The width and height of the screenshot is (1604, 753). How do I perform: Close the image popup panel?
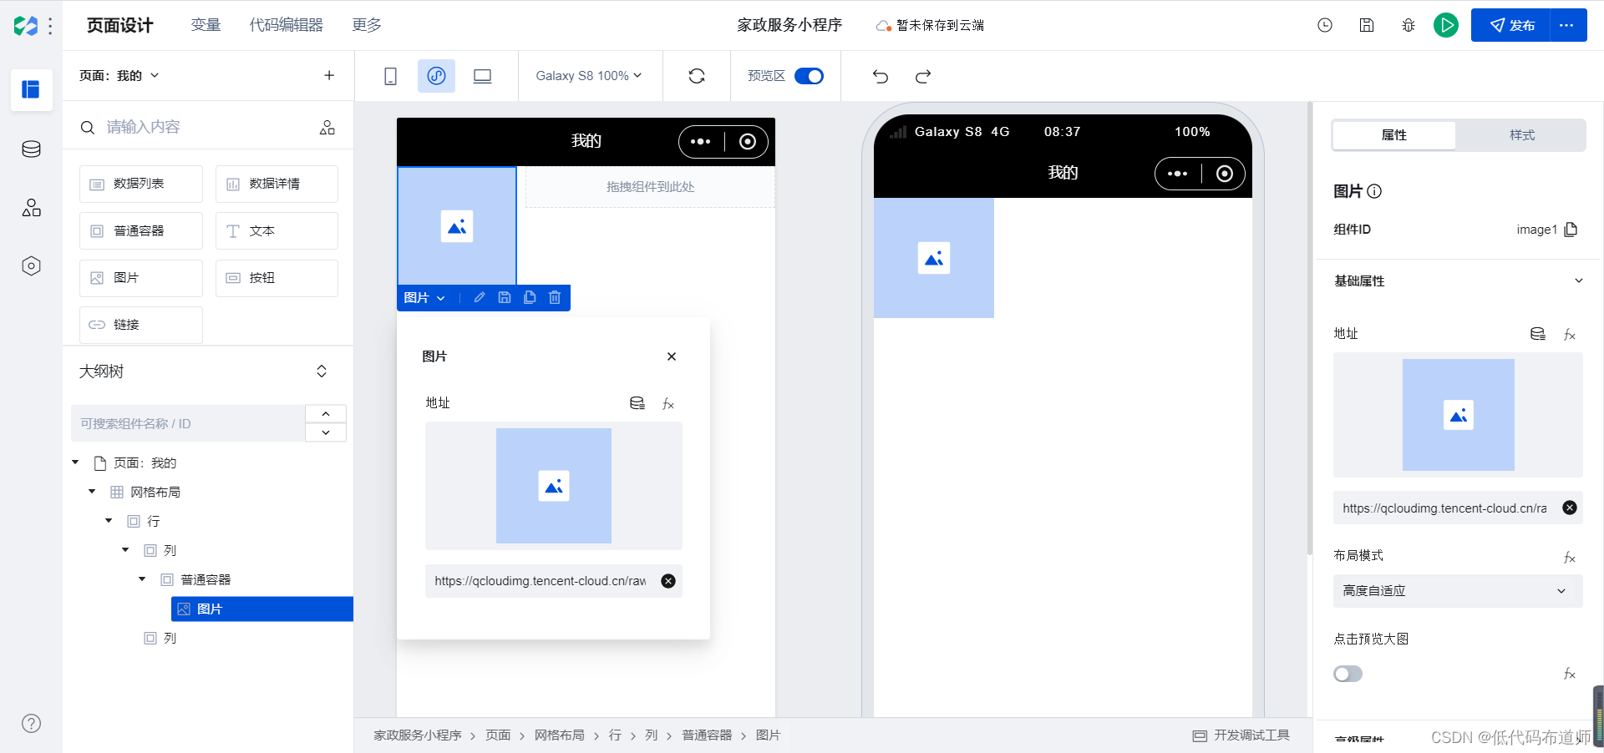pyautogui.click(x=672, y=356)
